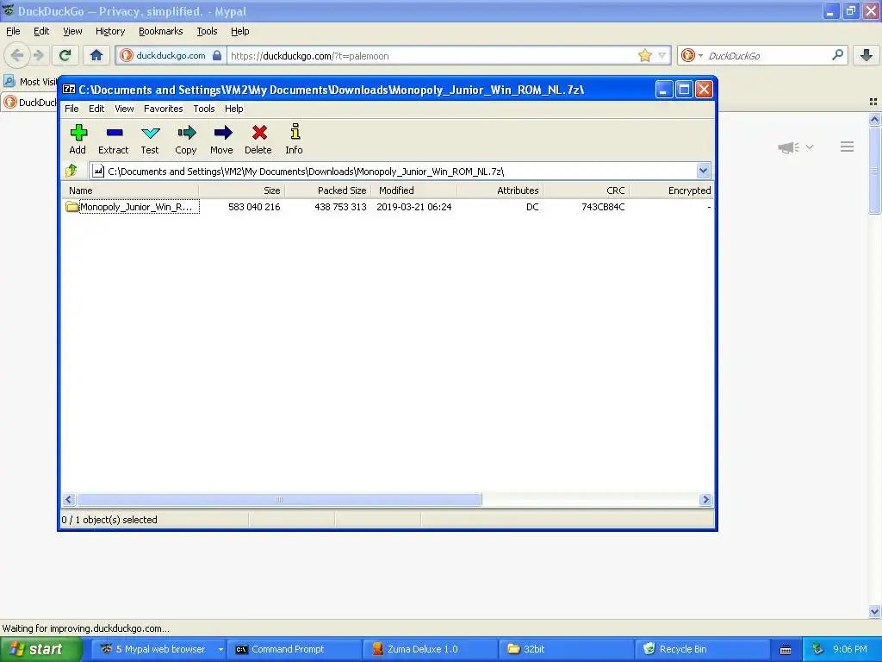Viewport: 882px width, 662px height.
Task: Select the Copy toolbar icon
Action: [x=186, y=139]
